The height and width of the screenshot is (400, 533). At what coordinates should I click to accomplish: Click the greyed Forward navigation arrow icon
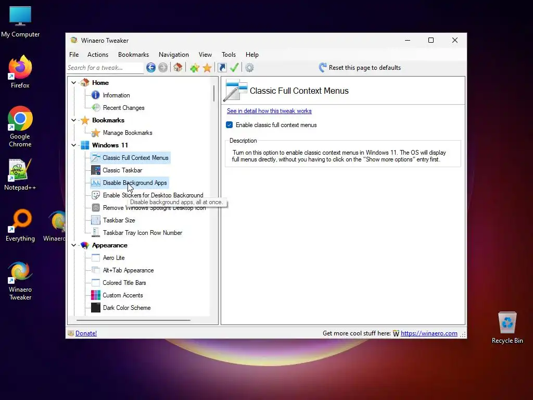pyautogui.click(x=163, y=68)
